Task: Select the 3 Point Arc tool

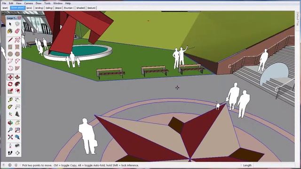Action: [x=10, y=68]
